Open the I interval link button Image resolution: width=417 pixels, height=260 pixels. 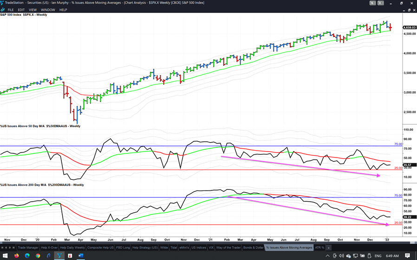381,3
